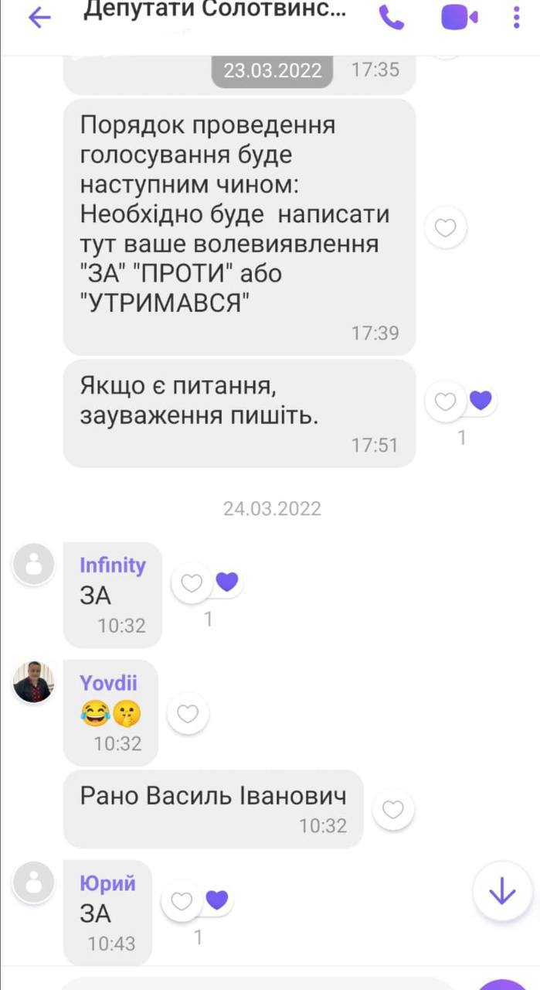The image size is (540, 990).
Task: Start a video call with the group
Action: point(459,17)
